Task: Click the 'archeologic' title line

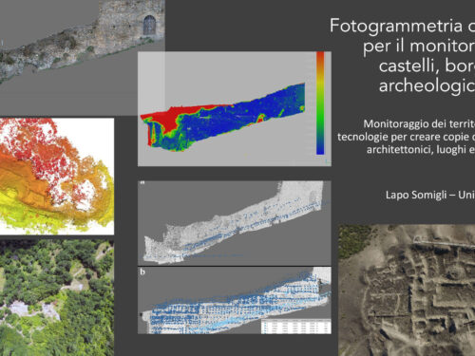Action: (x=427, y=85)
